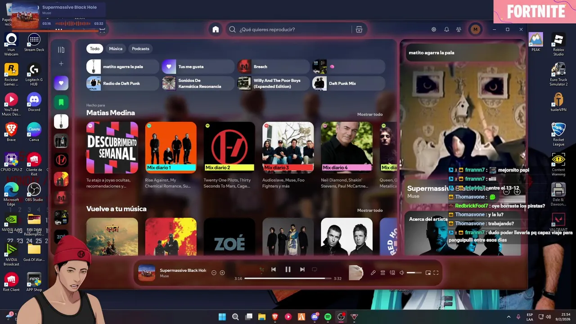
Task: Open Twenty One Pilots logo in sidebar
Action: click(x=61, y=160)
